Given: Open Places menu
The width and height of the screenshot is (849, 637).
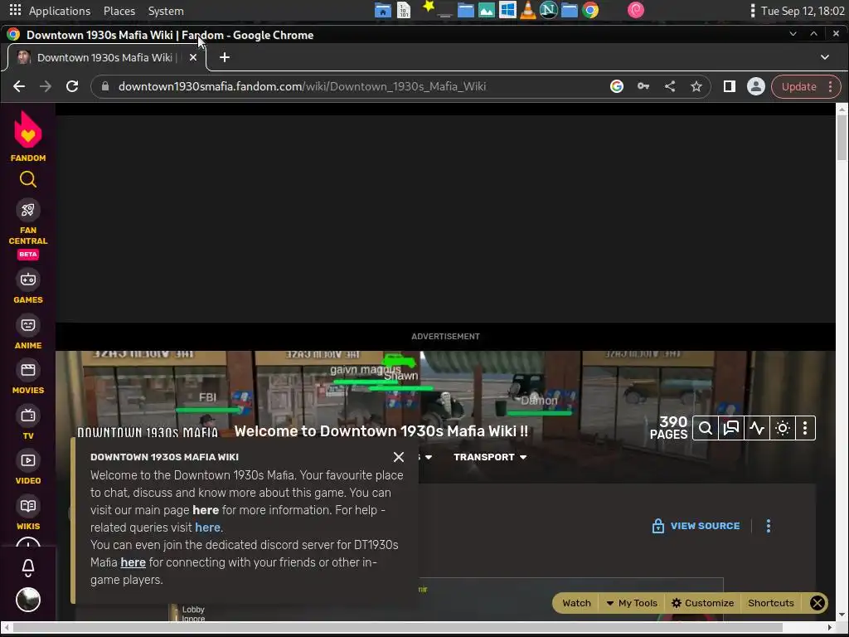Looking at the screenshot, I should tap(119, 11).
